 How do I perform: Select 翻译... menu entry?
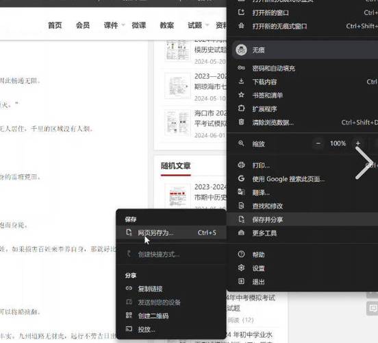pyautogui.click(x=303, y=193)
